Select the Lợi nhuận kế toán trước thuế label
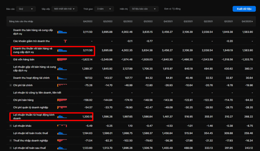Viewport: 260px width, 151px height. pyautogui.click(x=30, y=133)
